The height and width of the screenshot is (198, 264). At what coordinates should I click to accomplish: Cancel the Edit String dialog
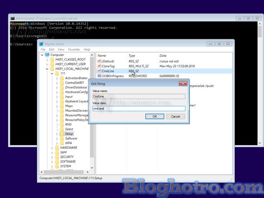[176, 116]
